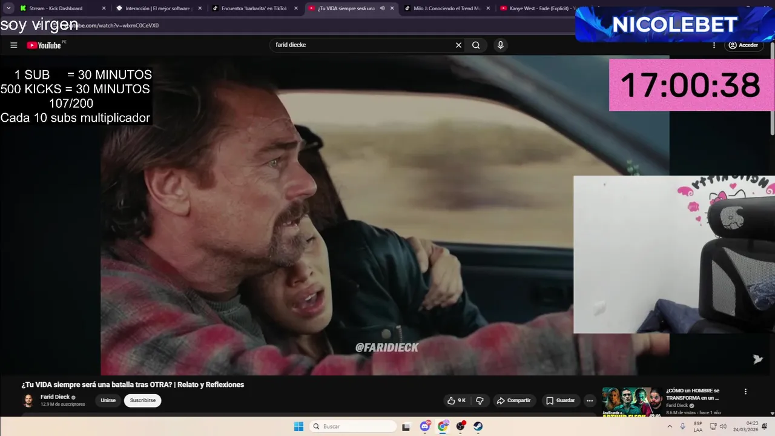Close the Milo J TikTok tab
The width and height of the screenshot is (775, 436).
click(x=488, y=8)
